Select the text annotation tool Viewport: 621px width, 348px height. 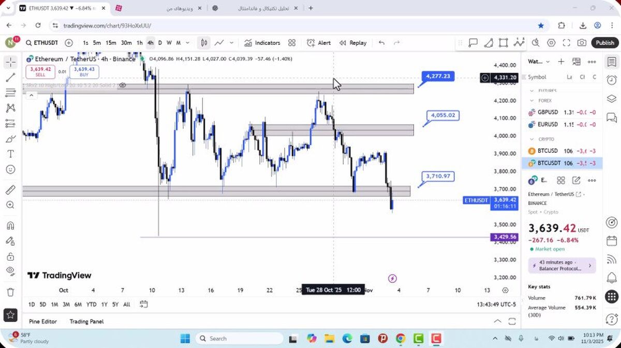(x=10, y=154)
